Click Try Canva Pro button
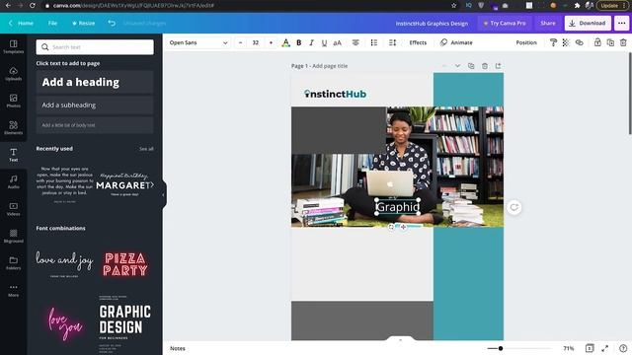This screenshot has width=632, height=355. (x=505, y=24)
